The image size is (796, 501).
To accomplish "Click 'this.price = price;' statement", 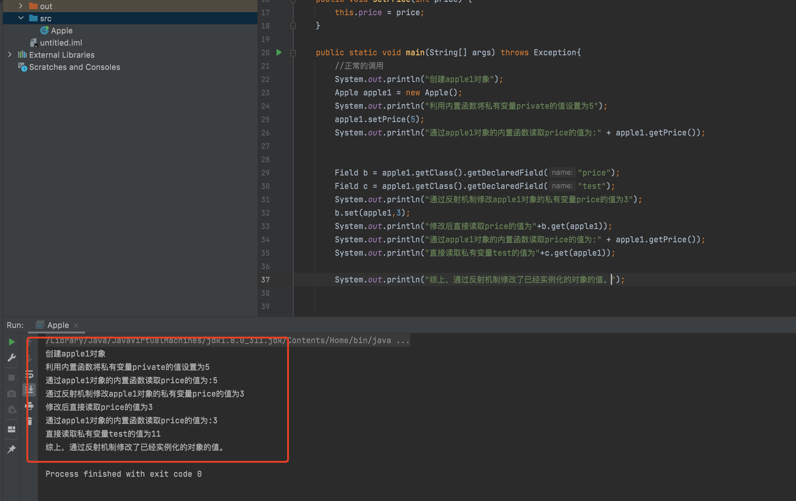I will point(379,12).
